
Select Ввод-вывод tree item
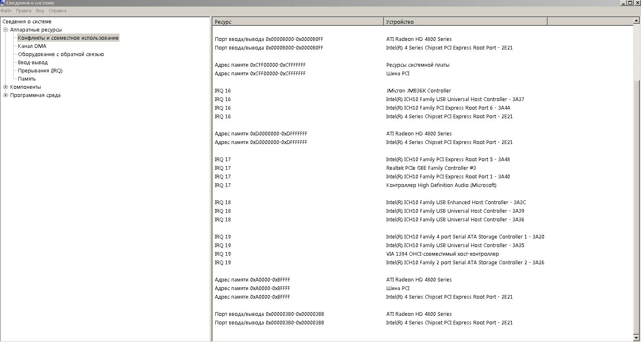point(33,63)
